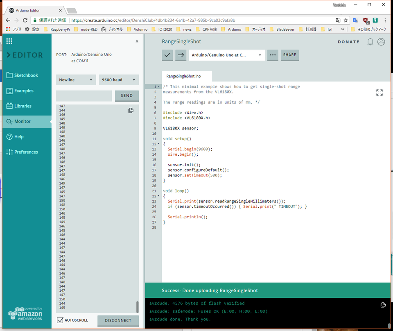Open the Newline line-ending dropdown
The height and width of the screenshot is (331, 393).
tap(76, 80)
